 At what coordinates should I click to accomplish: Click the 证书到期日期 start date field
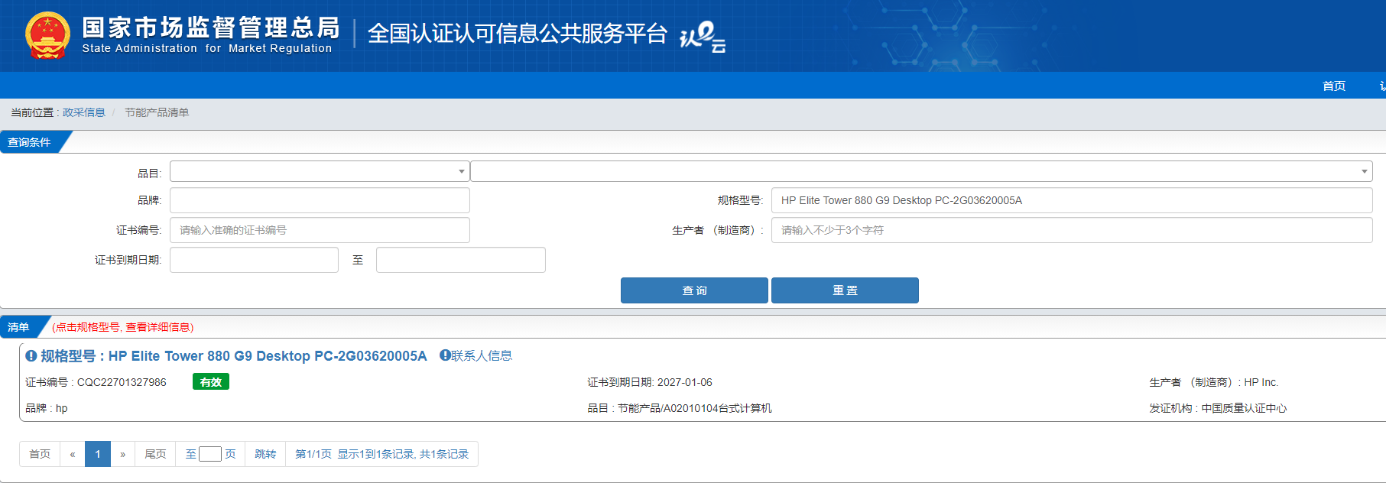coord(254,260)
